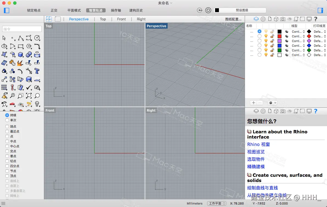Enable the 端点 object snap checkbox
This screenshot has height=207, width=327.
tap(7, 126)
